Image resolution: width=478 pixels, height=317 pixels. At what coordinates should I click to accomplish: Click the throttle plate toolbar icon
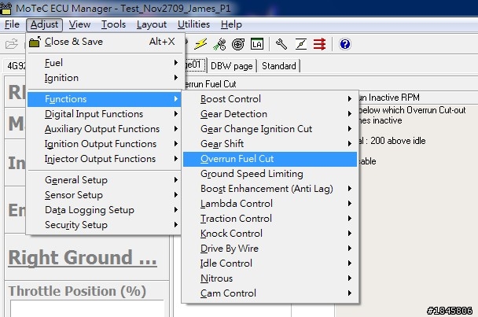[x=301, y=44]
